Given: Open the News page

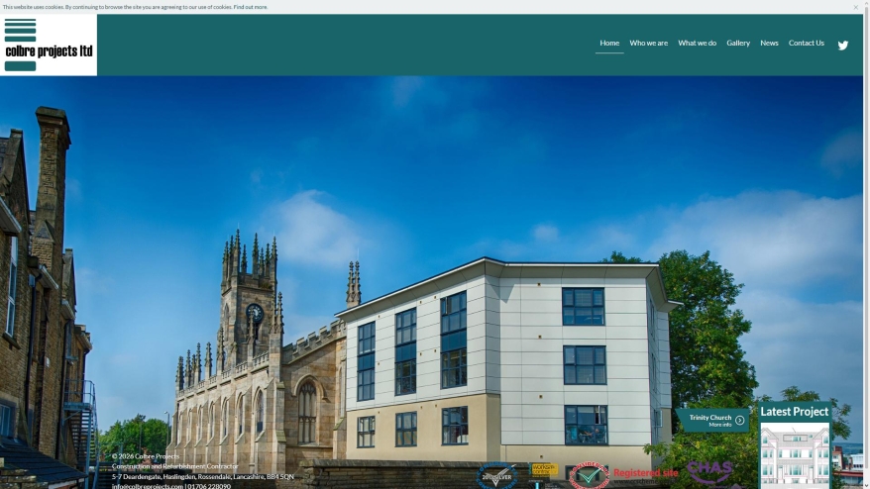Looking at the screenshot, I should click(769, 44).
